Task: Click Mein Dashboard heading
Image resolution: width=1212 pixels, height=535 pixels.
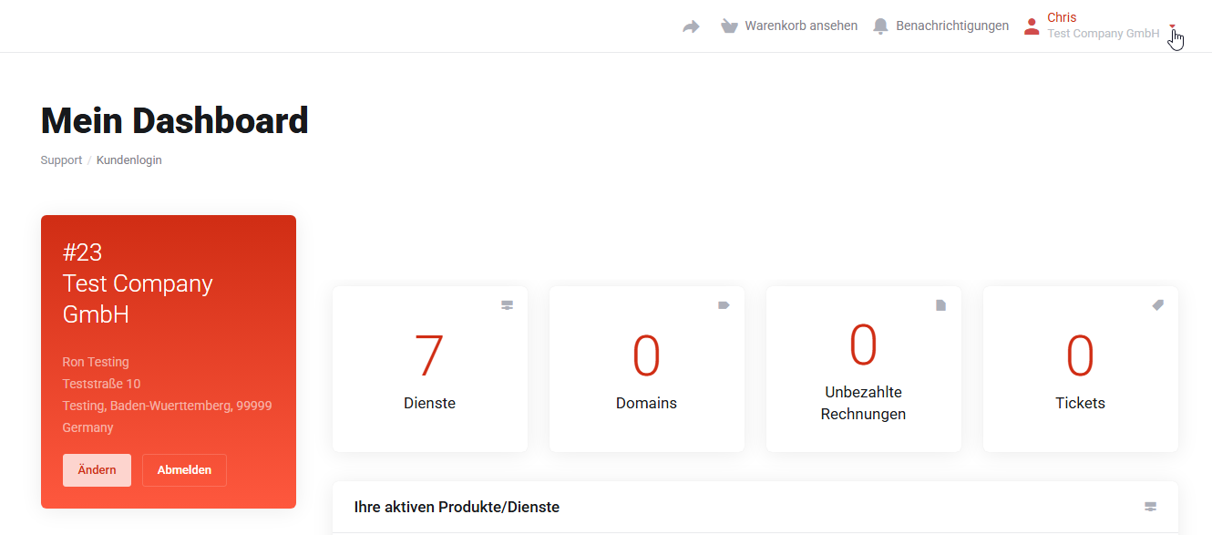Action: pyautogui.click(x=175, y=120)
